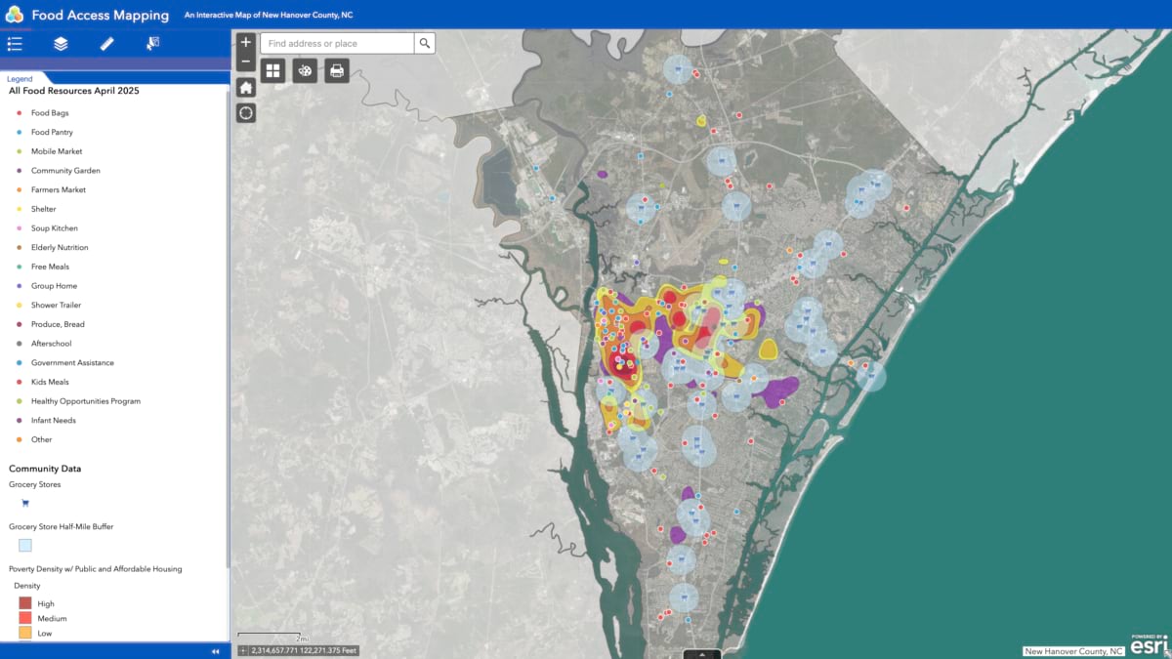This screenshot has height=659, width=1172.
Task: Collapse the side panel with double-arrow
Action: tap(215, 651)
